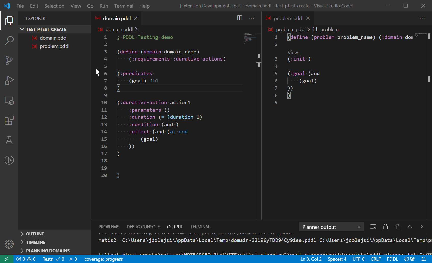
Task: Close the problem.pddl tab
Action: [308, 18]
